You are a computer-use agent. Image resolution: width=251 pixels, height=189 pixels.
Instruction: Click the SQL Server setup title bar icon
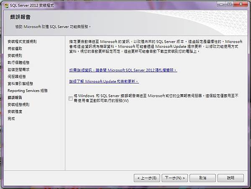coord(7,5)
